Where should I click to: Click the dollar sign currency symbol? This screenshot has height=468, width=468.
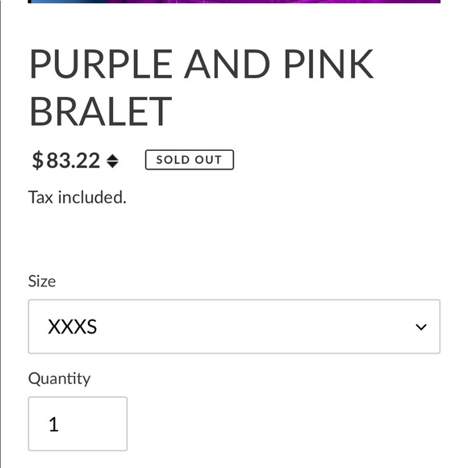pos(38,161)
